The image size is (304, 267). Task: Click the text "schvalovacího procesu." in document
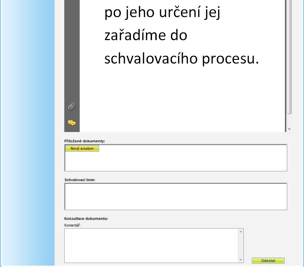coord(182,59)
